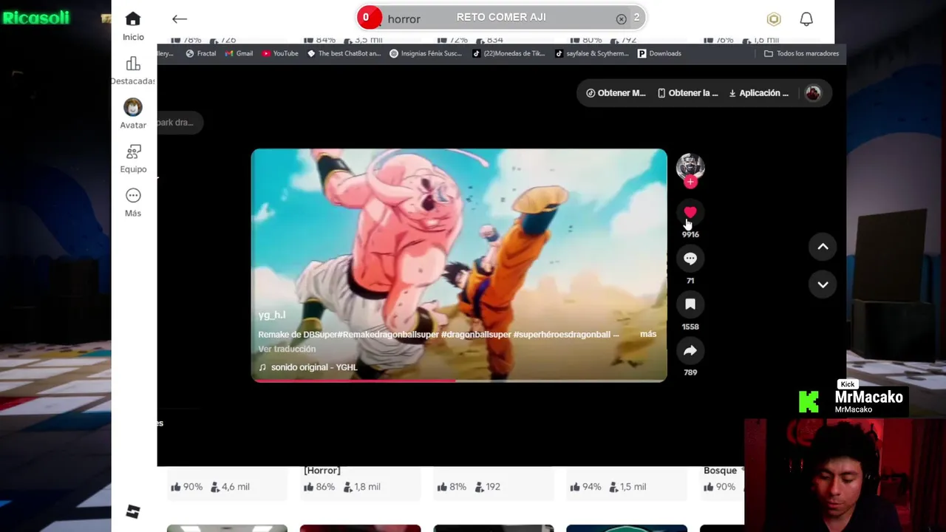Open the Avatar section

133,114
